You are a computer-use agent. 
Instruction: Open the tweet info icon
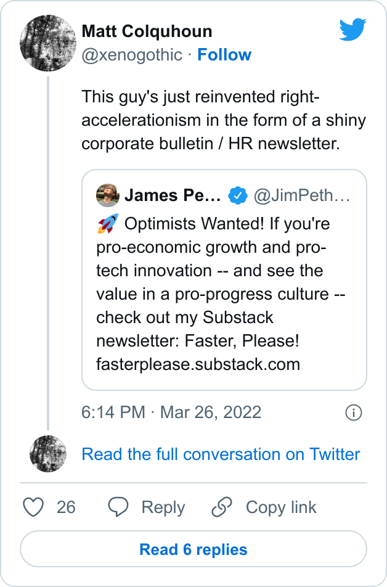(x=354, y=413)
